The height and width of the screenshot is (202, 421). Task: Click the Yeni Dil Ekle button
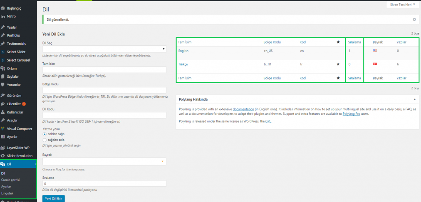point(54,199)
